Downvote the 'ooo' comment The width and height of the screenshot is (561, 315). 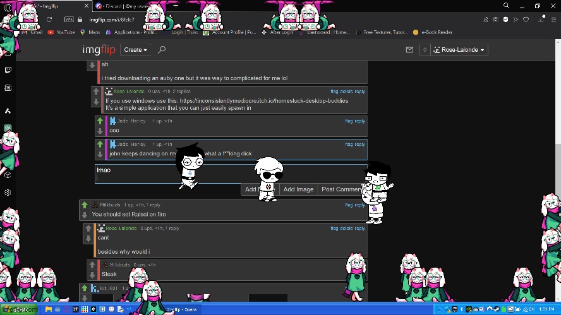[x=100, y=131]
